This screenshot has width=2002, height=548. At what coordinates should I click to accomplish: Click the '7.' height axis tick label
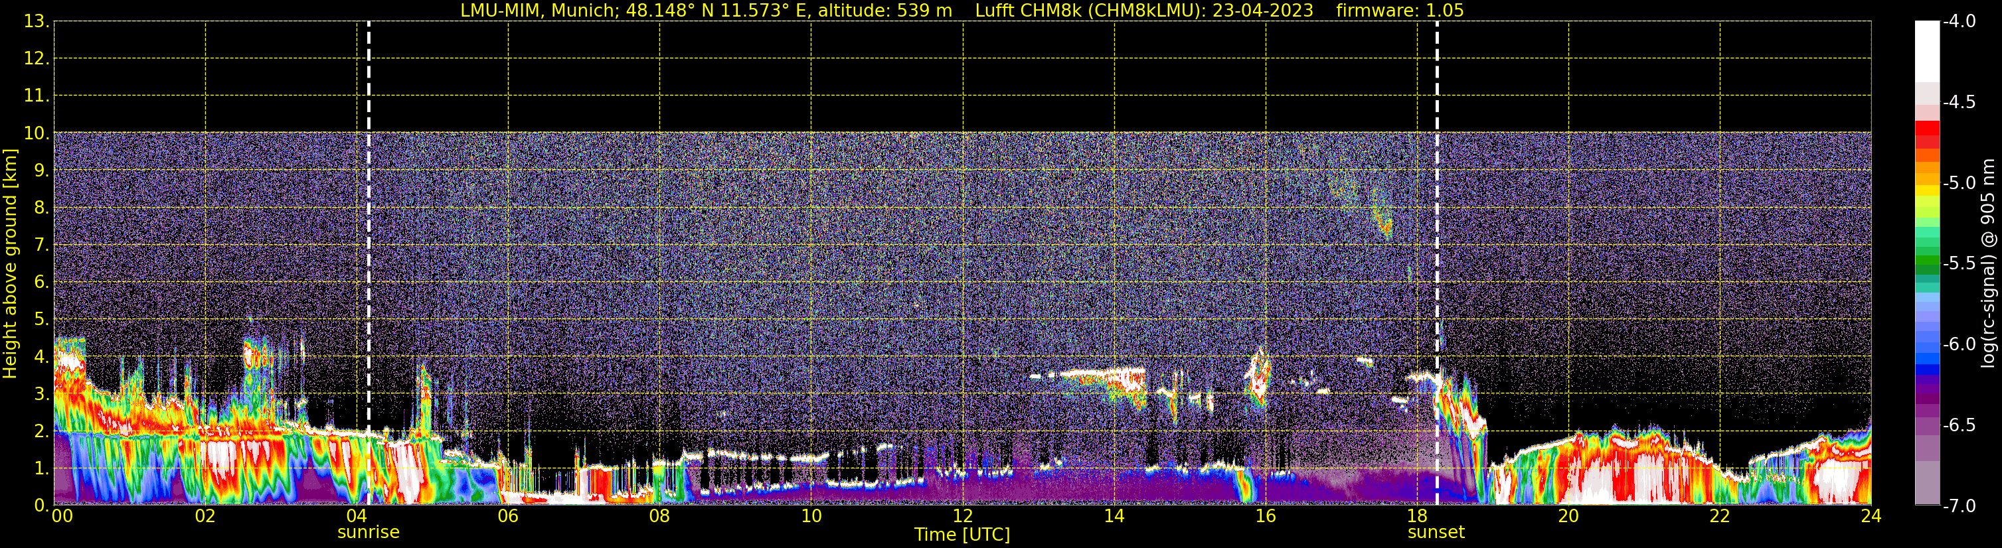point(41,245)
